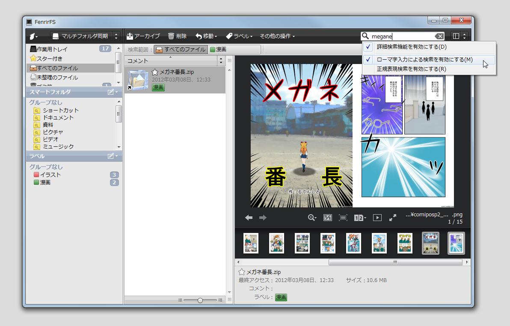Adjust the thumbnail size slider

(x=200, y=300)
